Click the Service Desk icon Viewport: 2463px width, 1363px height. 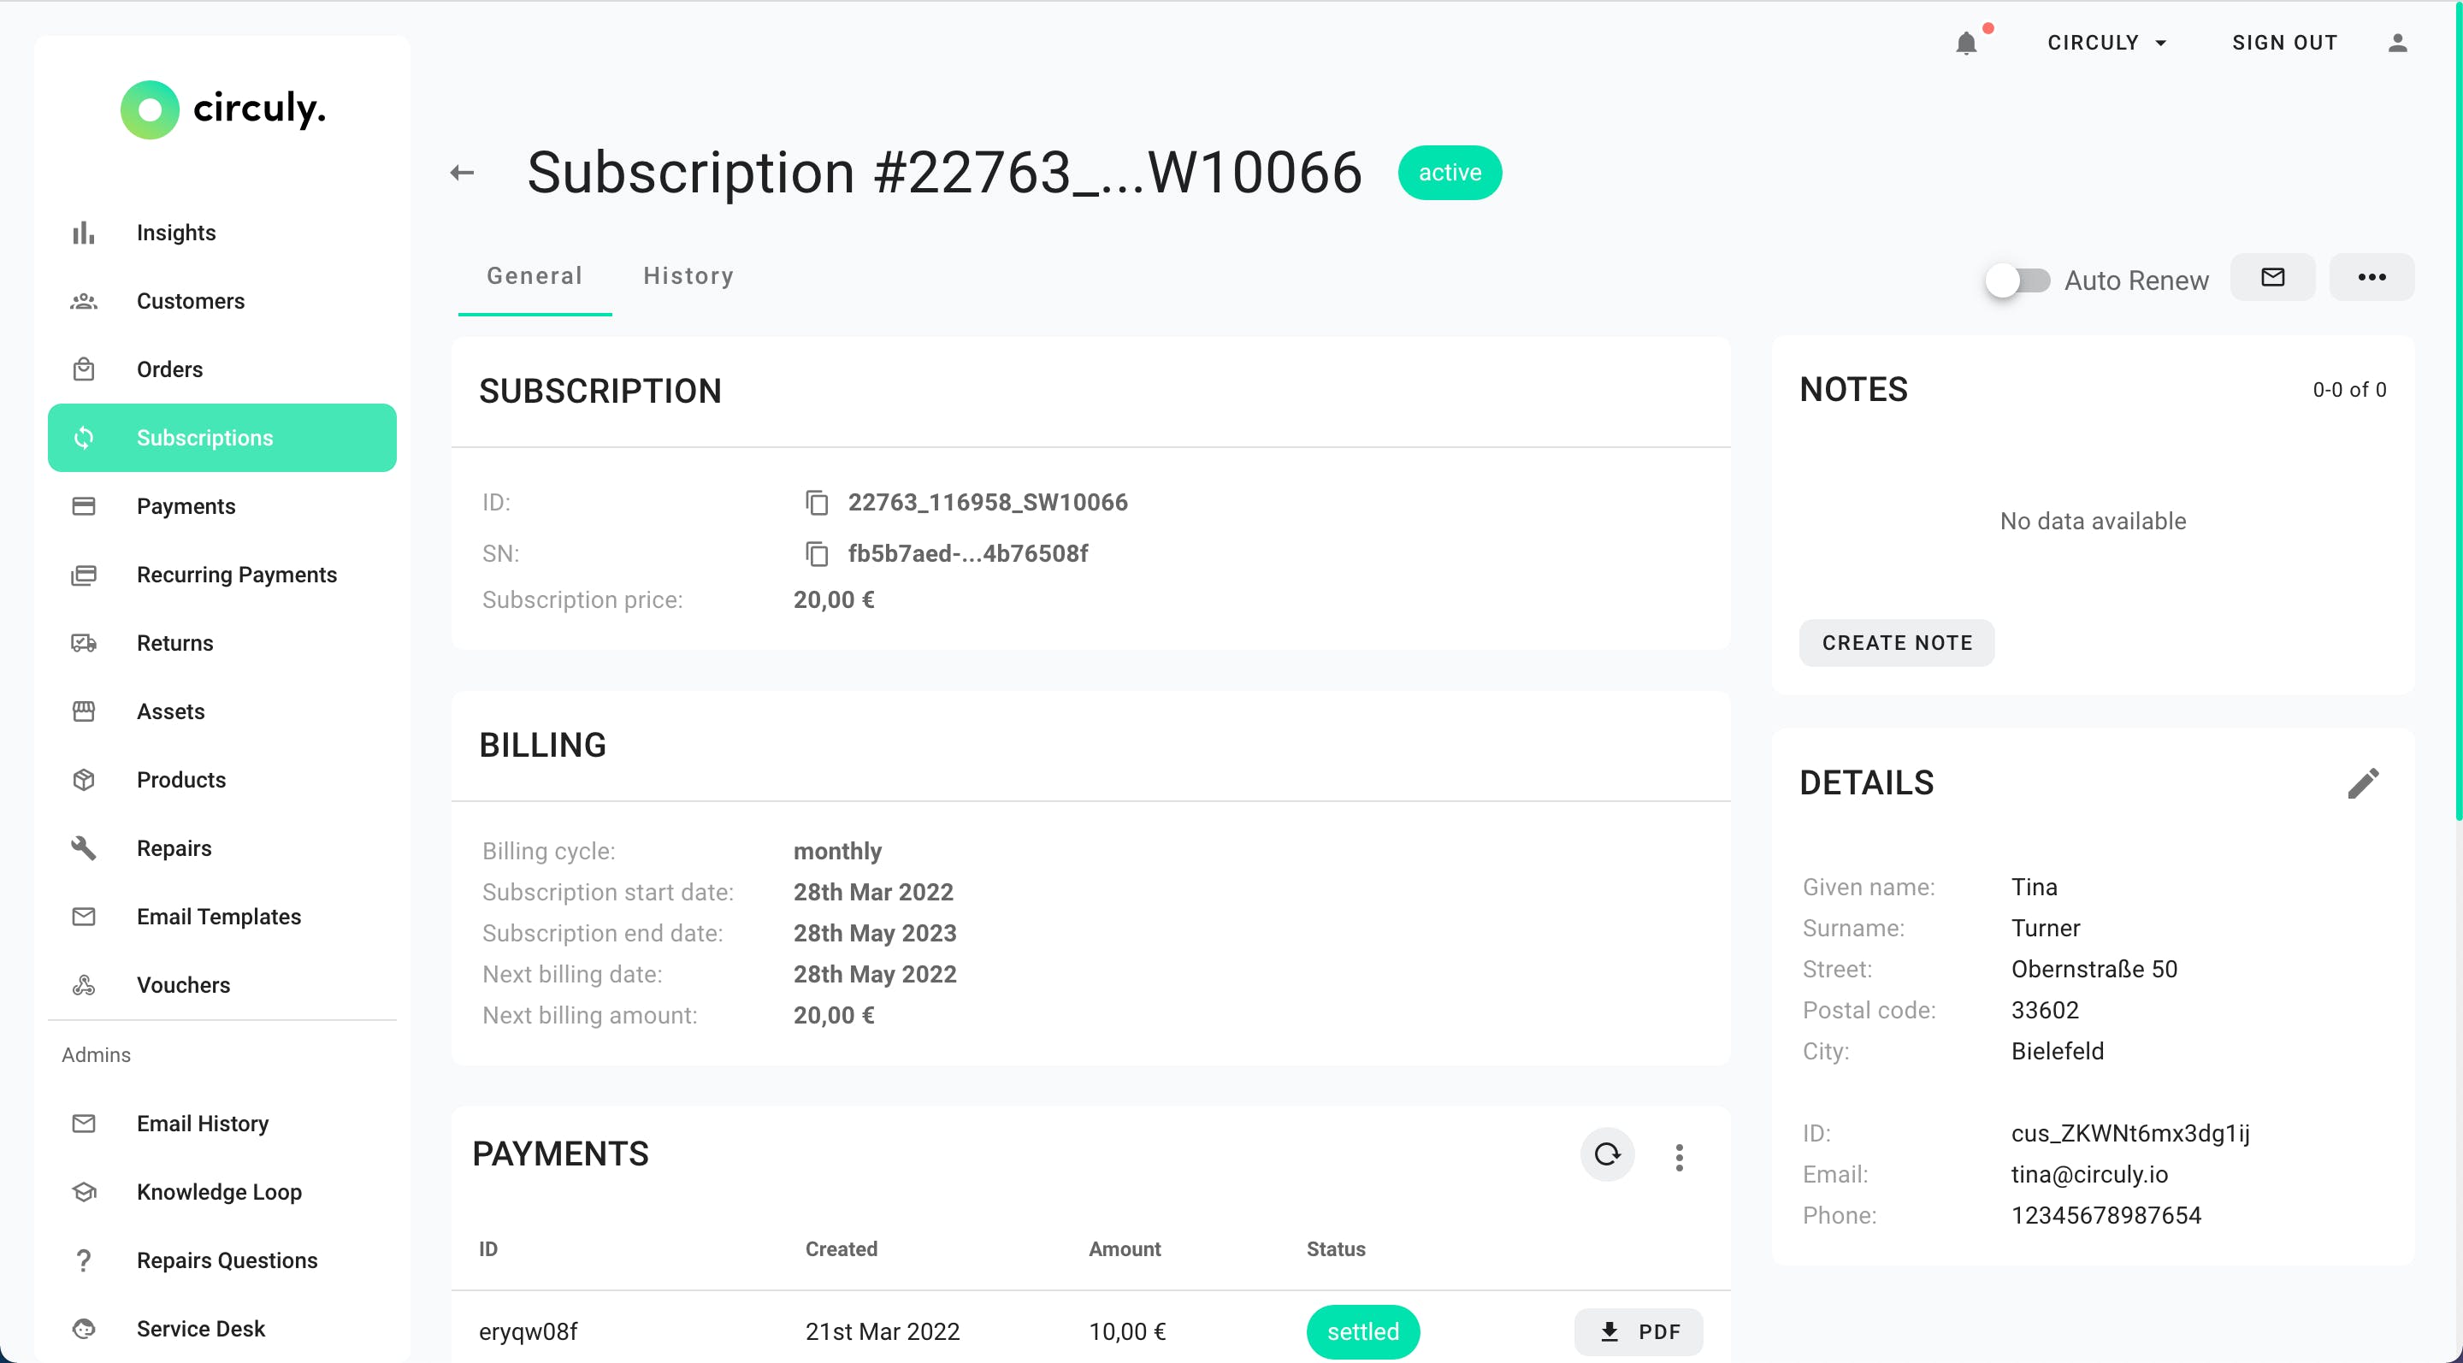(x=84, y=1329)
